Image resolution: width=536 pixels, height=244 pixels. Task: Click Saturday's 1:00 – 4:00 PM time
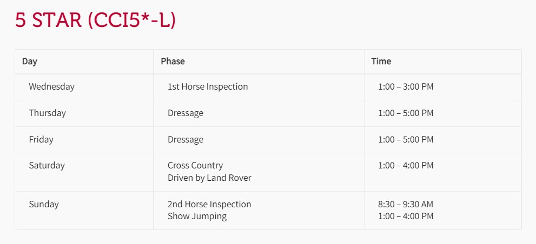[x=406, y=166]
